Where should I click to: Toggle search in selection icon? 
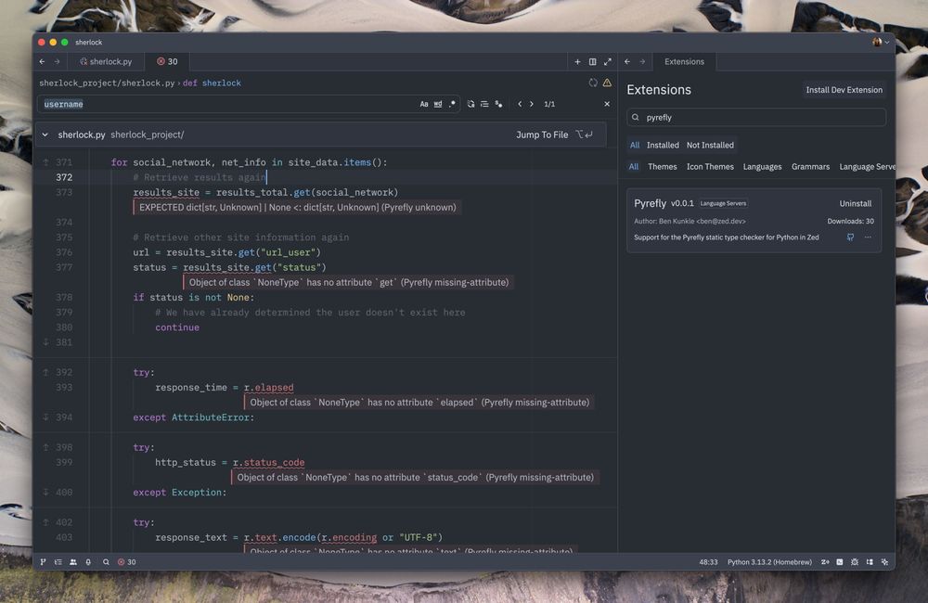pos(484,104)
